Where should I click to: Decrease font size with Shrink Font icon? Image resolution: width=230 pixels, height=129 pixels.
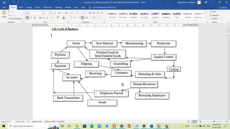[x=55, y=13]
